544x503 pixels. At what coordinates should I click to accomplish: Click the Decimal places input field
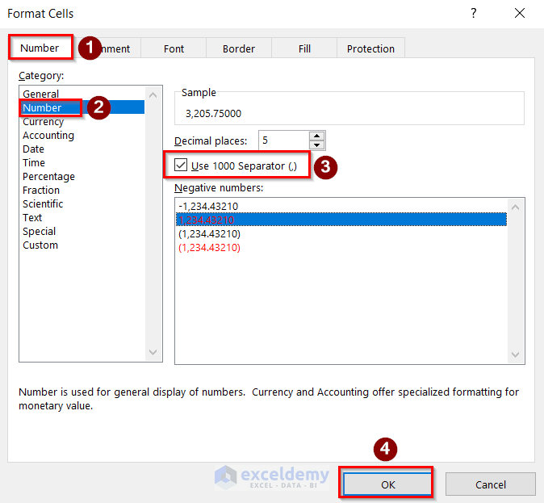coord(284,140)
